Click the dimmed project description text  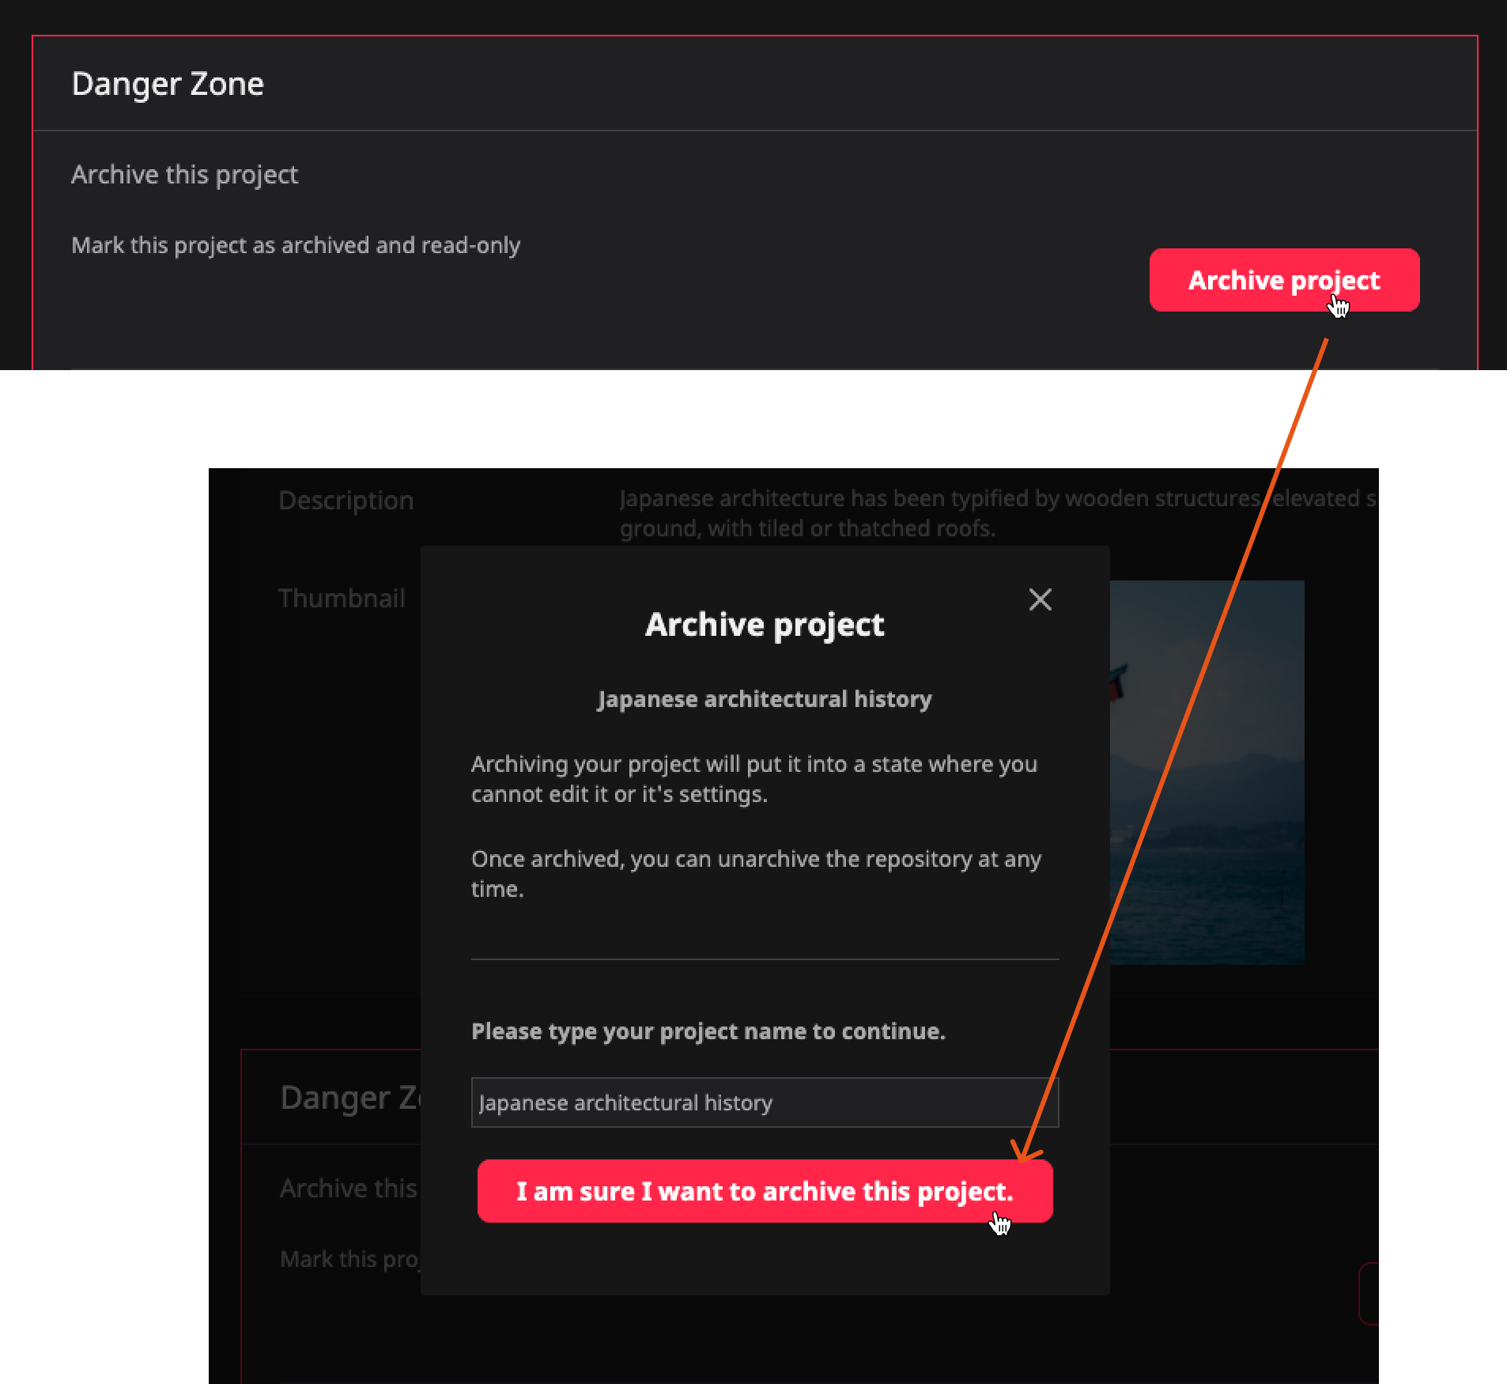998,512
